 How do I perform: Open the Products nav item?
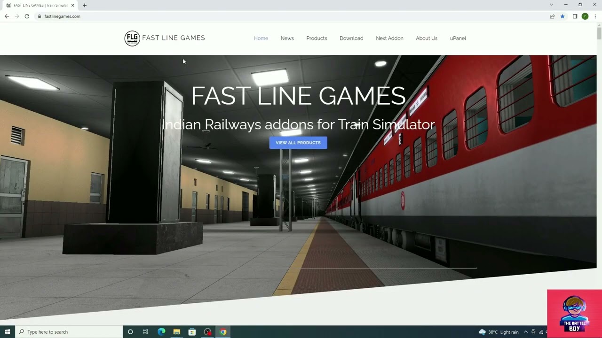[317, 38]
